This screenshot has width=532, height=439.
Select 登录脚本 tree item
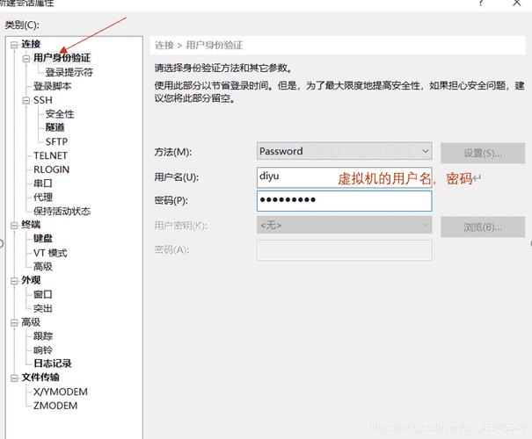(52, 86)
